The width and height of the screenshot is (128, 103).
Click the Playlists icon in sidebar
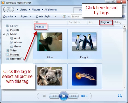click(x=8, y=30)
